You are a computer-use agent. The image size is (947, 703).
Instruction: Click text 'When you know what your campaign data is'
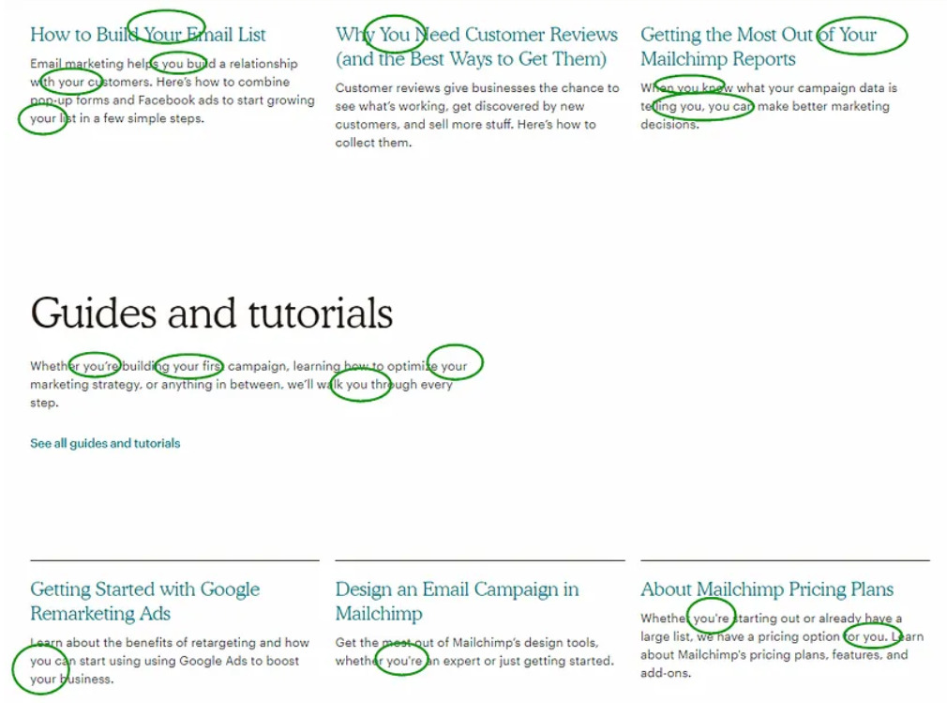(769, 87)
